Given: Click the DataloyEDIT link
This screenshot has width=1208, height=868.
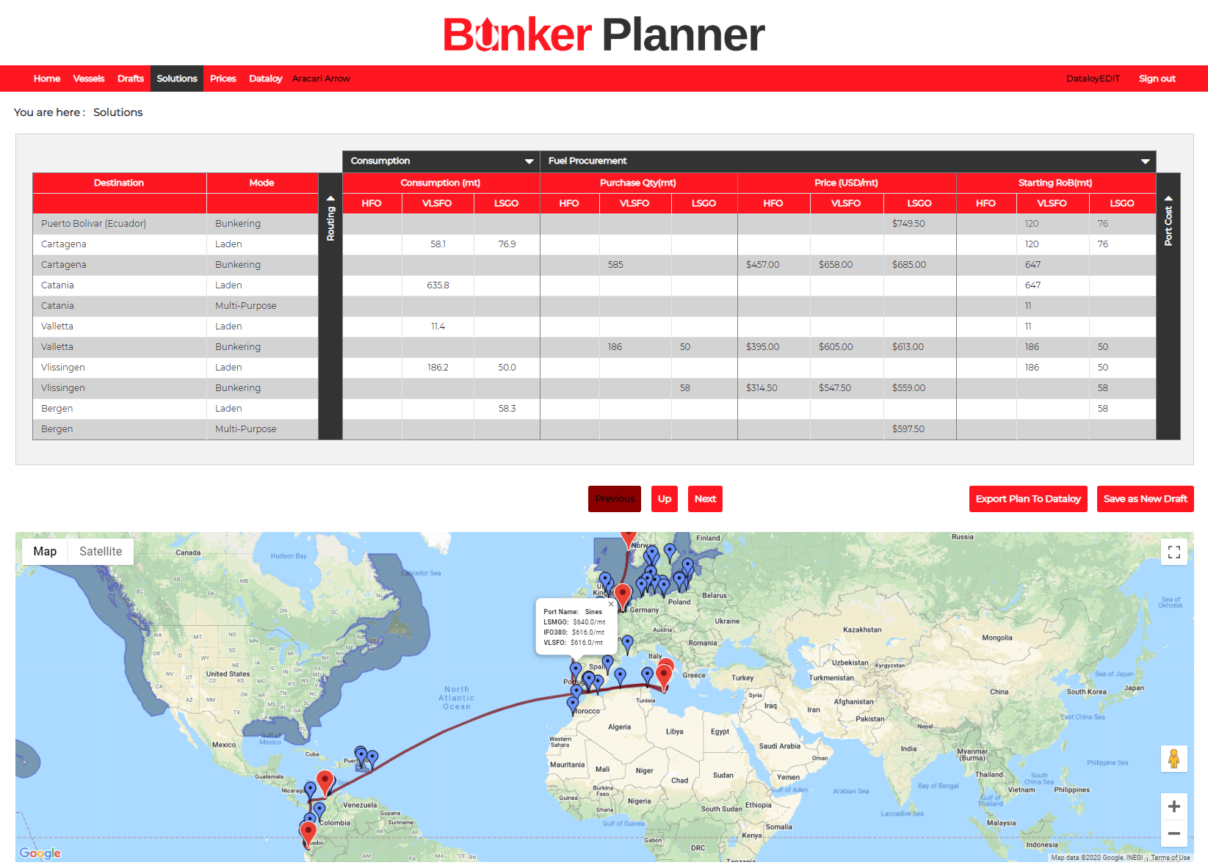Looking at the screenshot, I should pyautogui.click(x=1093, y=79).
